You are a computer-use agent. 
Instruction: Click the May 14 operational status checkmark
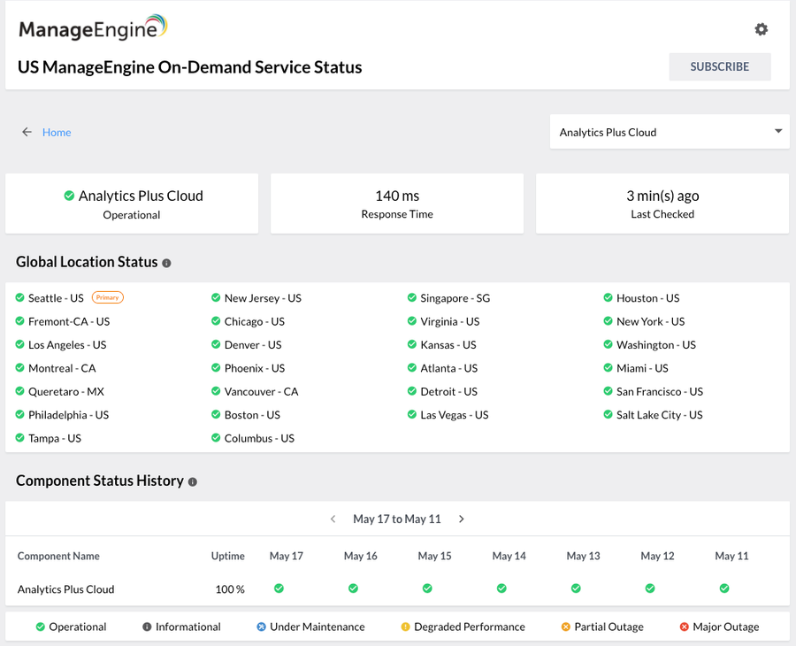[501, 588]
